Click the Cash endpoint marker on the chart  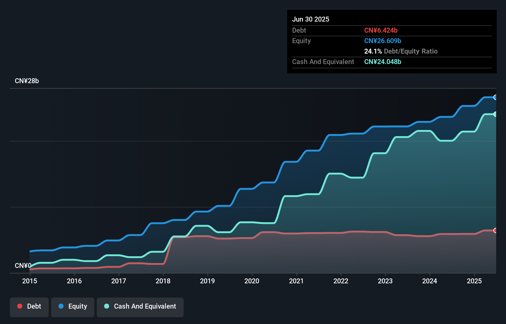pyautogui.click(x=496, y=114)
